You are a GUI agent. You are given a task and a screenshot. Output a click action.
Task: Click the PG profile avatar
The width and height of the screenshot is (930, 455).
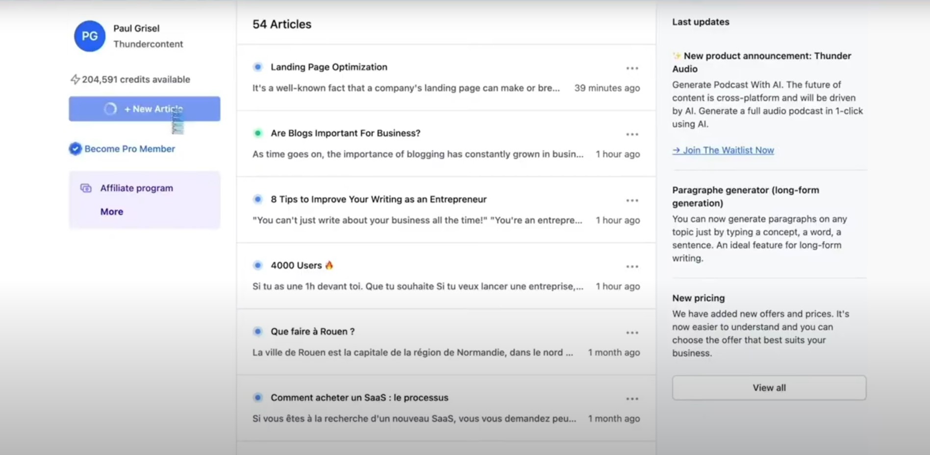click(90, 36)
